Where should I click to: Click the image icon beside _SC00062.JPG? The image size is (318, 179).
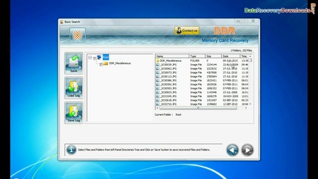pyautogui.click(x=158, y=69)
